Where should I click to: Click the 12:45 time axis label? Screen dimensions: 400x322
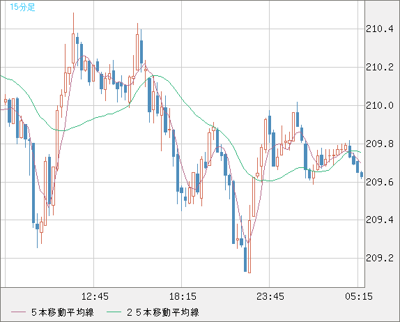pyautogui.click(x=95, y=296)
